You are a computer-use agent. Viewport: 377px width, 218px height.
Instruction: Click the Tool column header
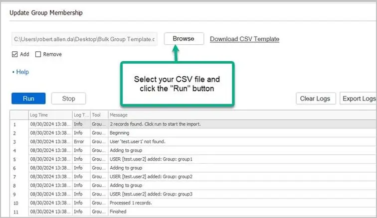(99, 115)
